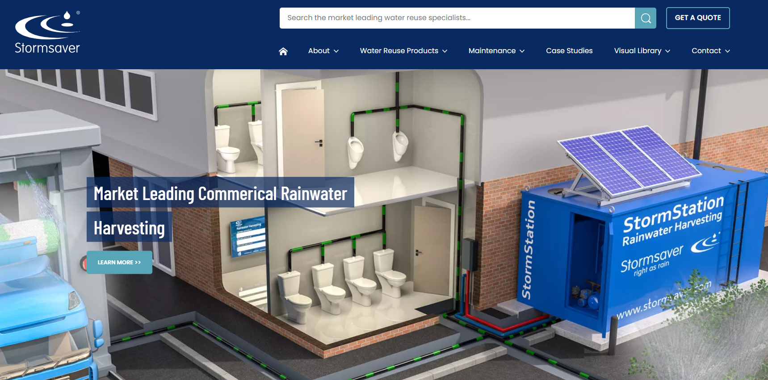Open the Visual Library menu

[x=638, y=51]
